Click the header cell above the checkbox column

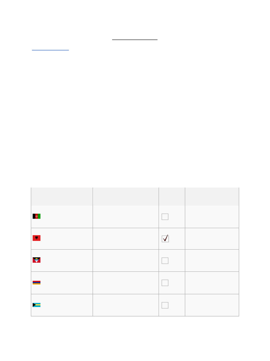click(x=172, y=196)
